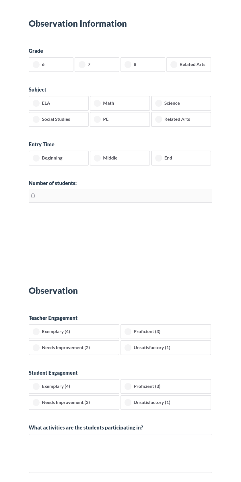The height and width of the screenshot is (482, 241).
Task: Click the Number of students field
Action: (120, 196)
